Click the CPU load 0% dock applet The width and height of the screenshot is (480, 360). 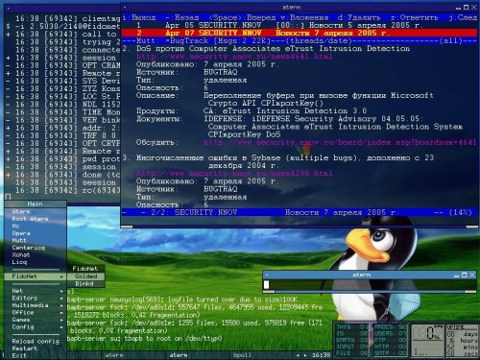tap(427, 340)
